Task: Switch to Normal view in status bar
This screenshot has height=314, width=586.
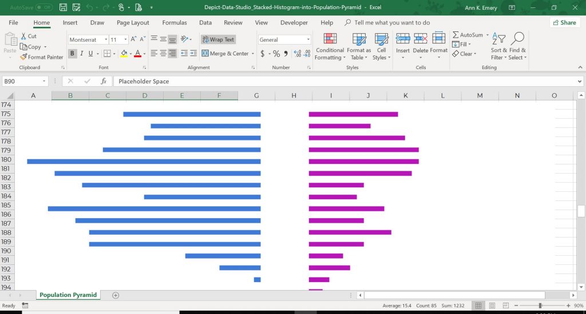Action: (478, 305)
